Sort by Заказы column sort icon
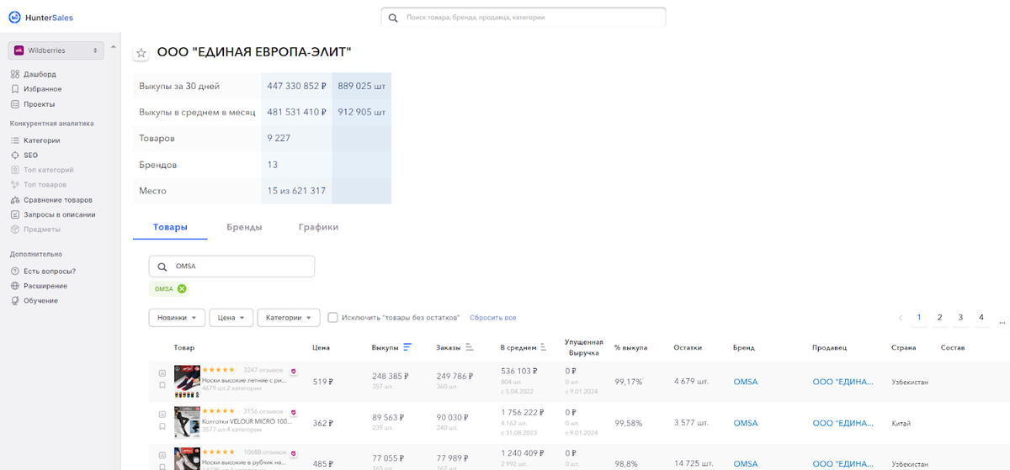Image resolution: width=1010 pixels, height=470 pixels. click(469, 346)
